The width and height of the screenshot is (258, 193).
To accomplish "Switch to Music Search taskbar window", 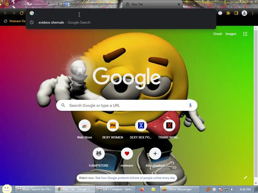I will 35,189.
